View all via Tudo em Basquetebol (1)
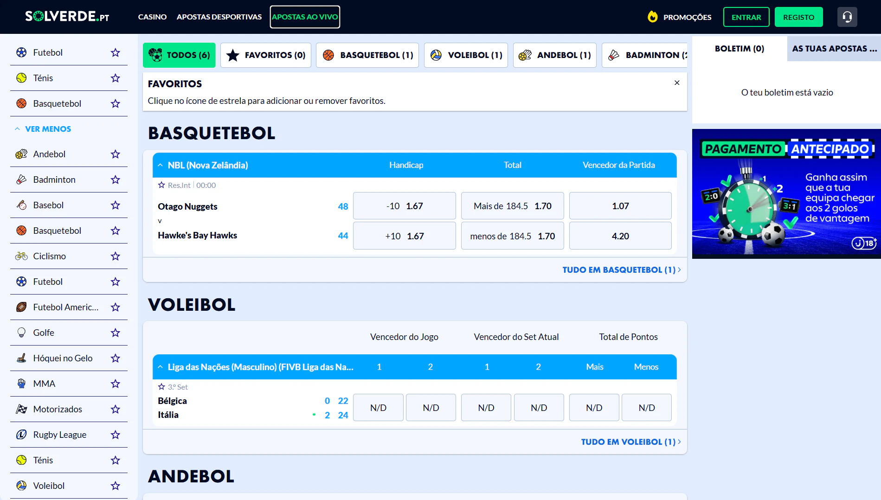The height and width of the screenshot is (500, 881). click(622, 270)
